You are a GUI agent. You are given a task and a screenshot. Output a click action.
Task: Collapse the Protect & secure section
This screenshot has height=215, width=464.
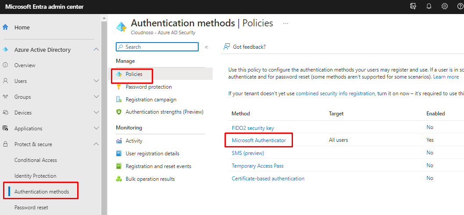tap(96, 144)
